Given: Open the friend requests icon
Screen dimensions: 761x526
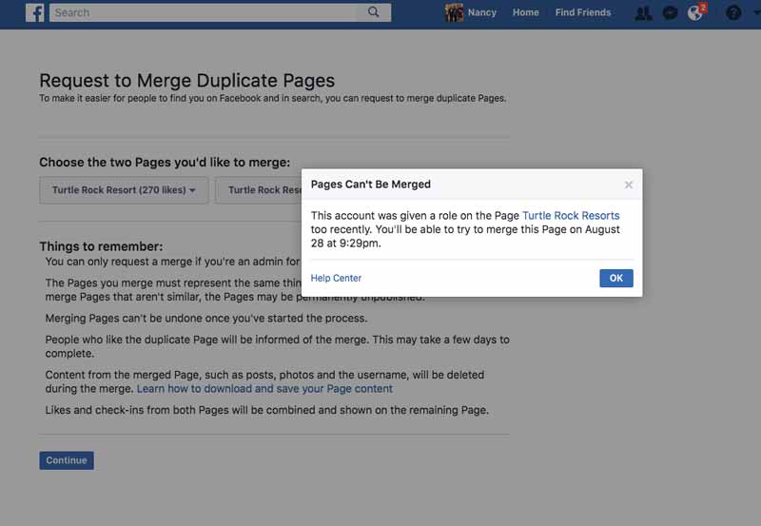Looking at the screenshot, I should click(644, 13).
